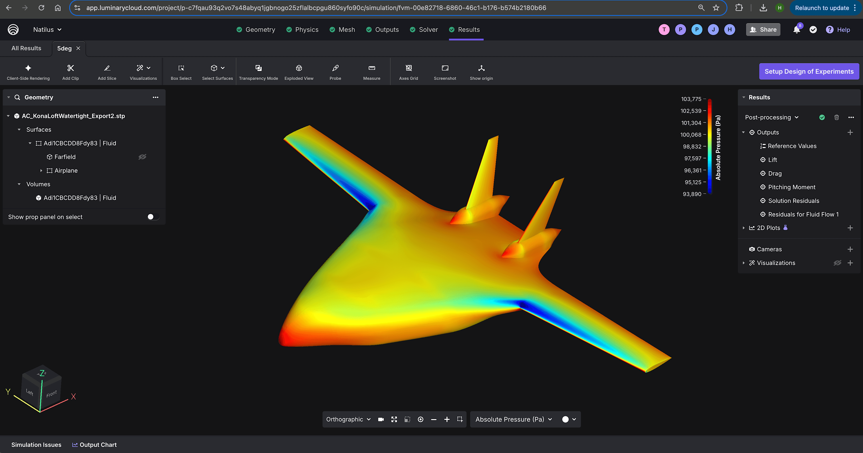Click the pressure color legend bar
This screenshot has width=863, height=453.
click(710, 146)
